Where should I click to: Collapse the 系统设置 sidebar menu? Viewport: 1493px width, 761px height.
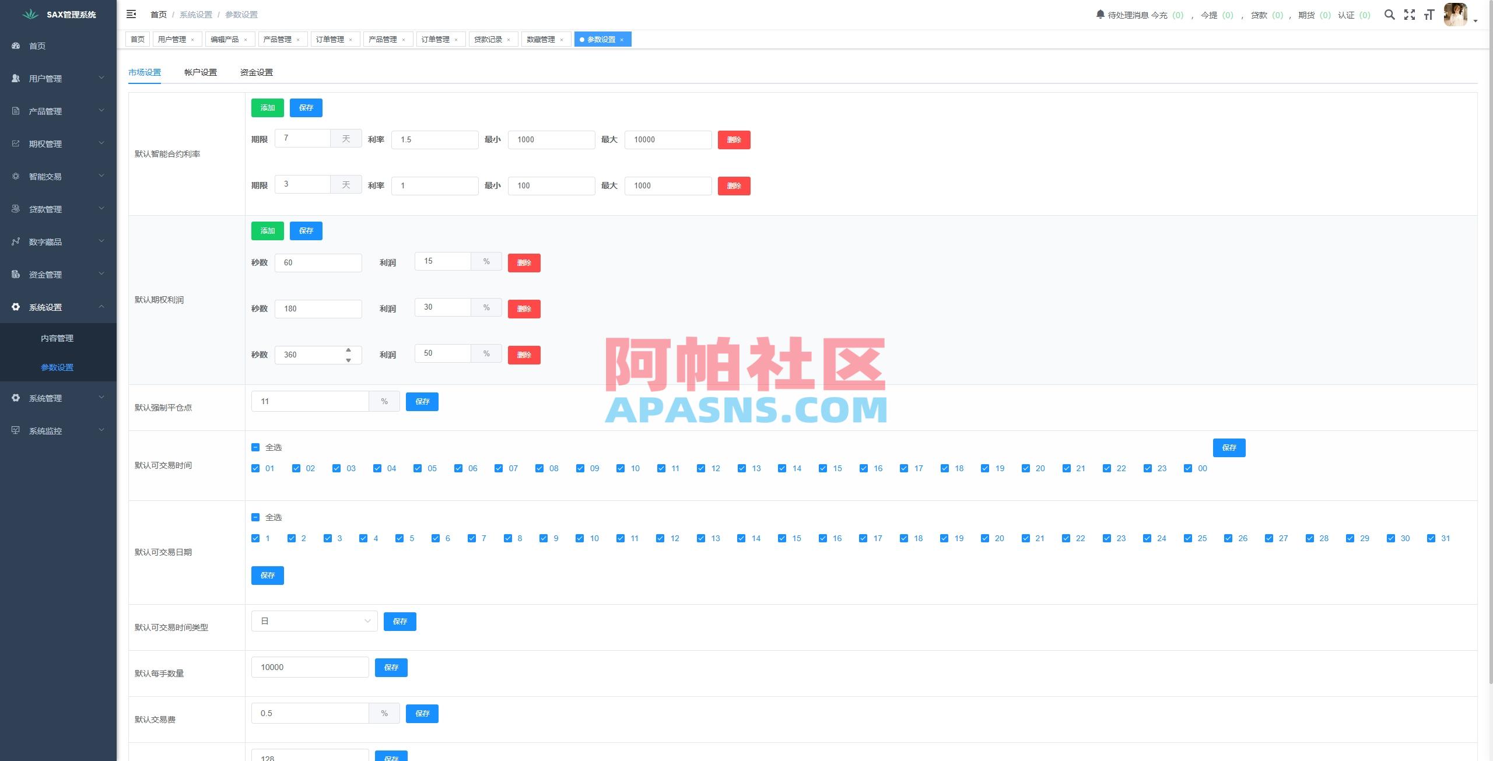click(x=57, y=307)
